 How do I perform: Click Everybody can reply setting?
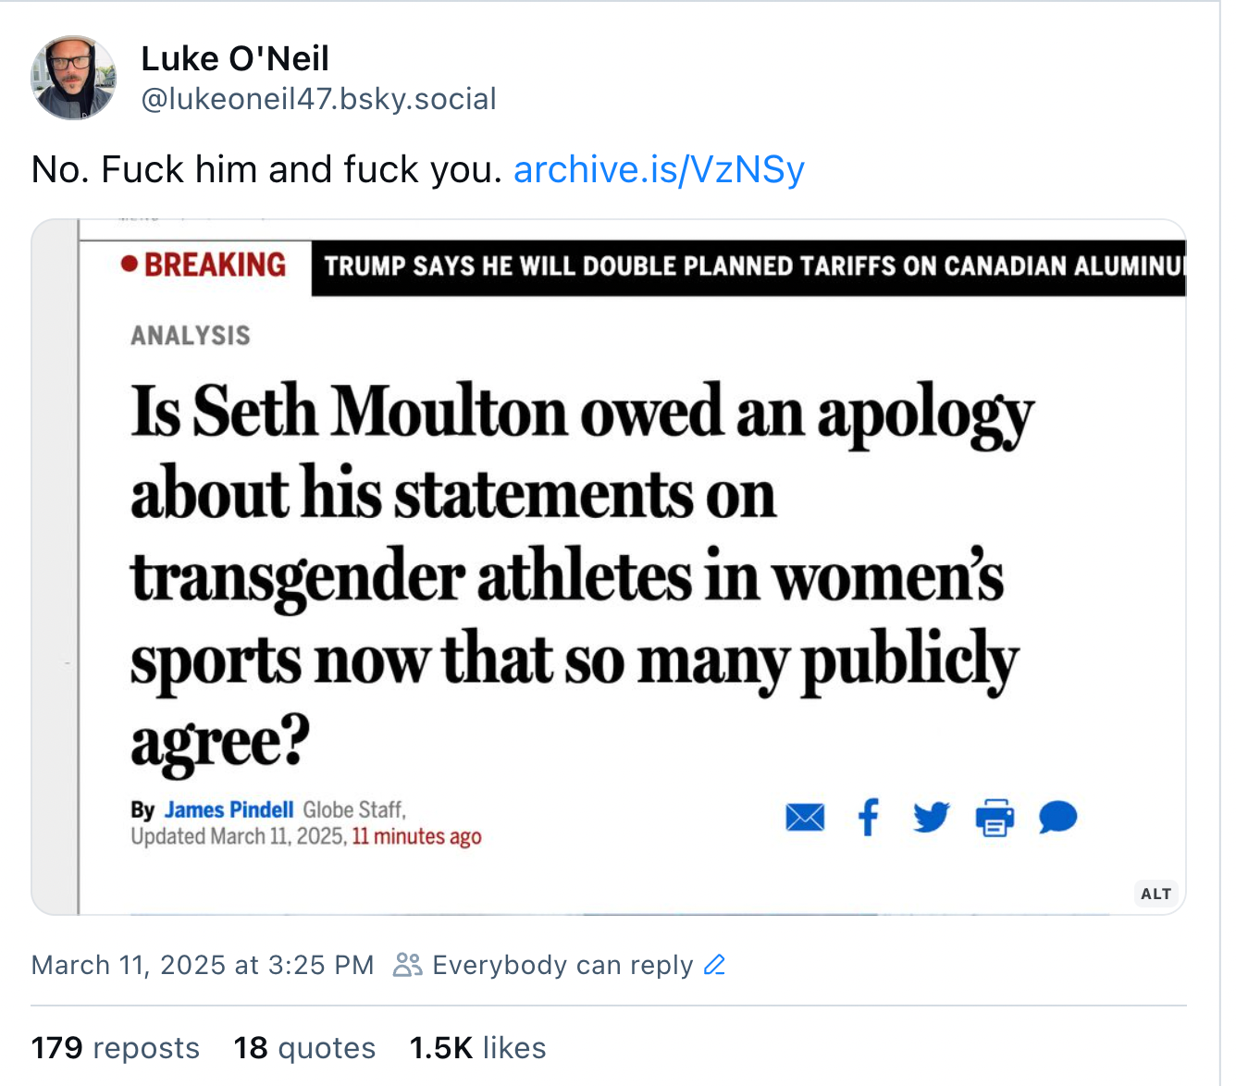point(562,965)
